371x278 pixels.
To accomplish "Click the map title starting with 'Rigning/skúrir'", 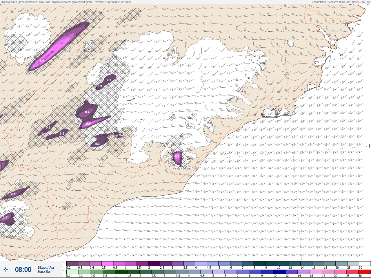I will [66, 2].
